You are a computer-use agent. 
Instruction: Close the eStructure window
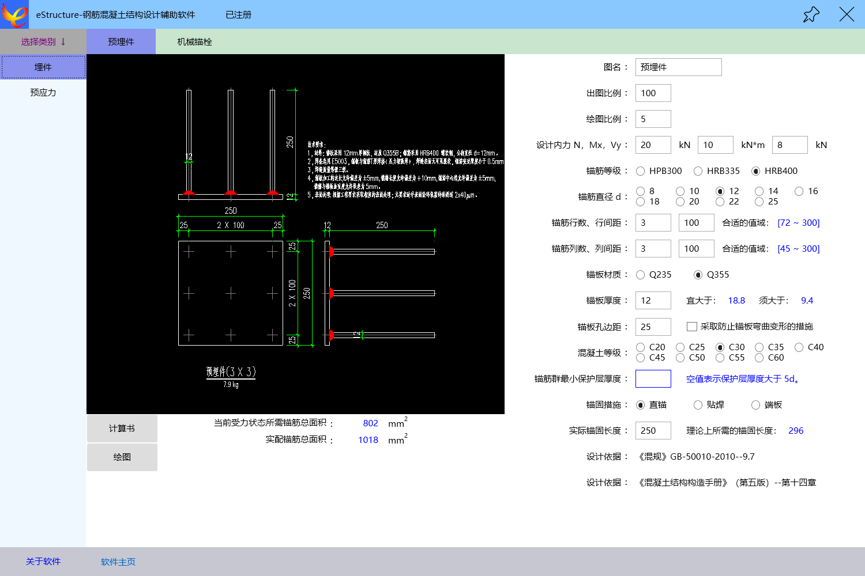[847, 14]
